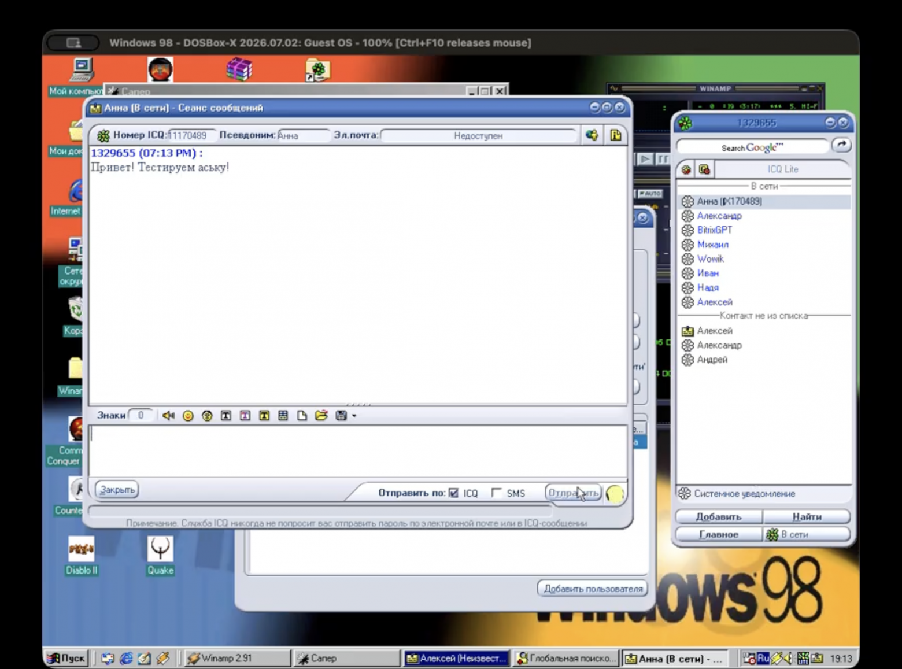
Task: Open the message history table icon
Action: point(283,416)
